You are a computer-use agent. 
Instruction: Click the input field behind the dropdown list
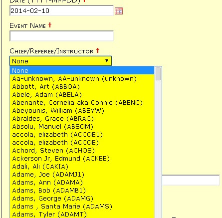pos(191,180)
